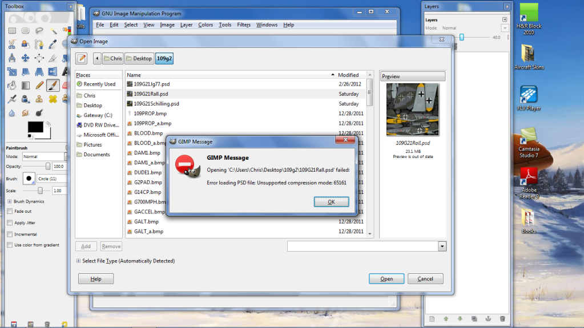This screenshot has width=584, height=328.
Task: Toggle the Fade out checkbox
Action: click(x=10, y=211)
